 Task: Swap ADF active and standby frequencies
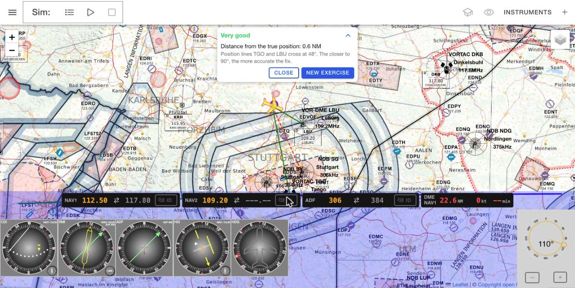pos(356,200)
